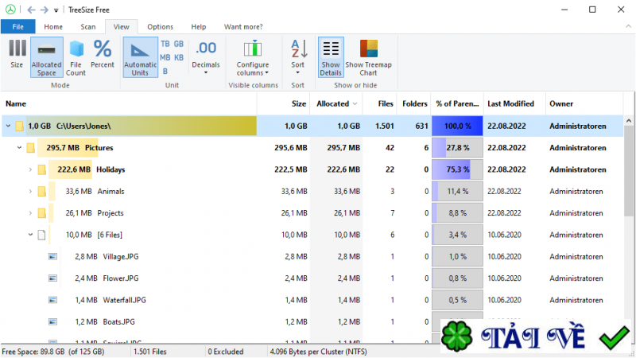This screenshot has width=636, height=358.
Task: Open the Options tab
Action: pos(161,27)
